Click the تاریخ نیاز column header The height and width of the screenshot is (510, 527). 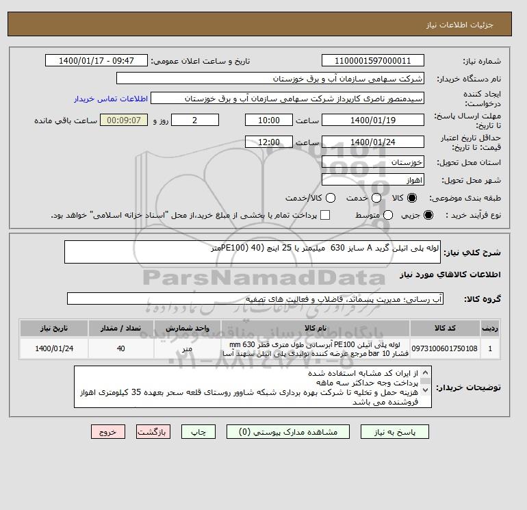[54, 328]
